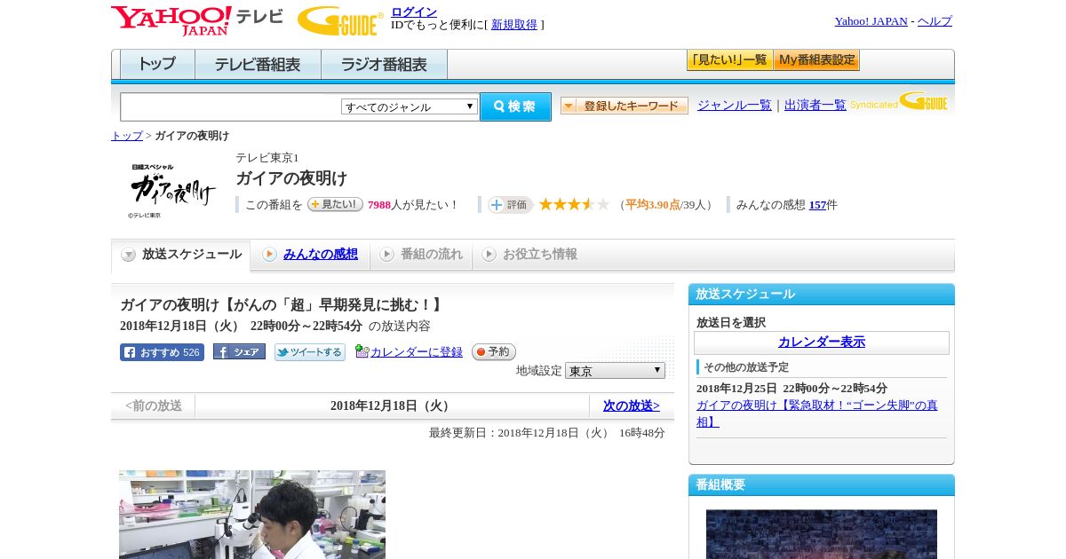Click the 番組概要 preview image

click(822, 534)
